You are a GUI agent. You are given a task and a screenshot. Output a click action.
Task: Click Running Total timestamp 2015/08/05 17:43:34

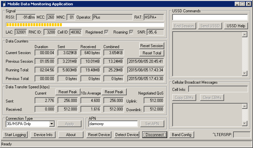pyautogui.click(x=146, y=70)
